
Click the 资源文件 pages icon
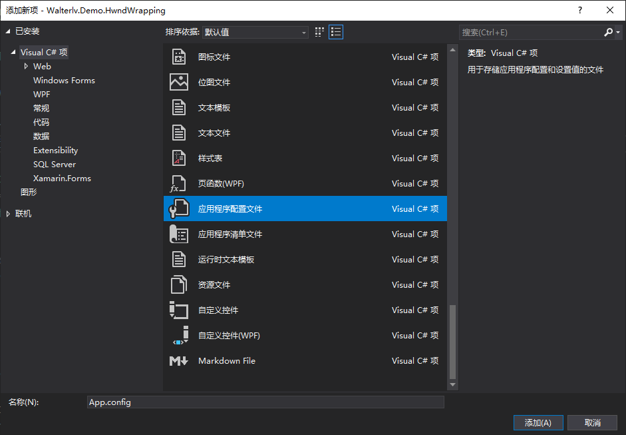(178, 284)
